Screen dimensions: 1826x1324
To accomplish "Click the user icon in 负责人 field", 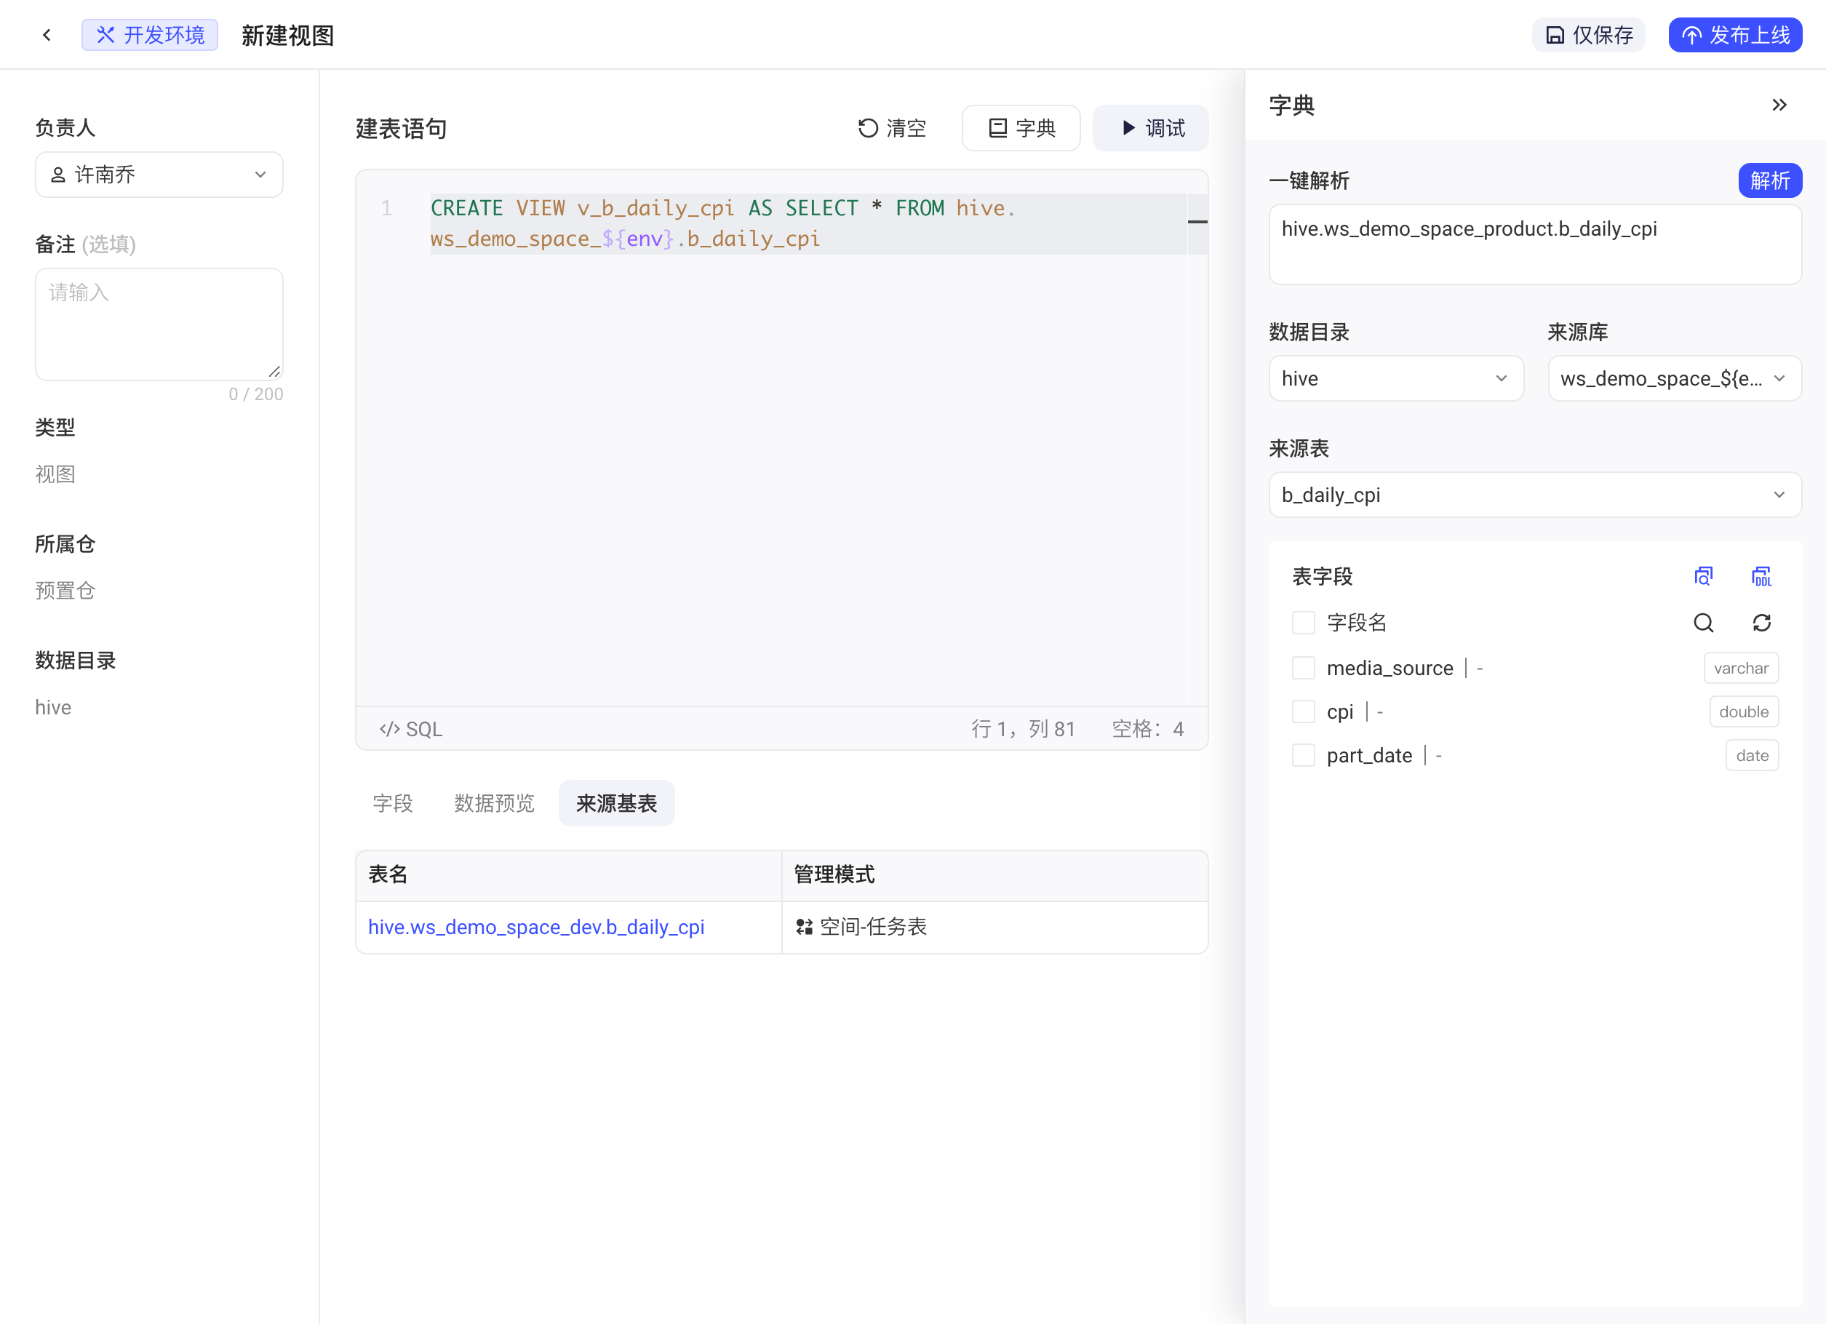I will (58, 175).
